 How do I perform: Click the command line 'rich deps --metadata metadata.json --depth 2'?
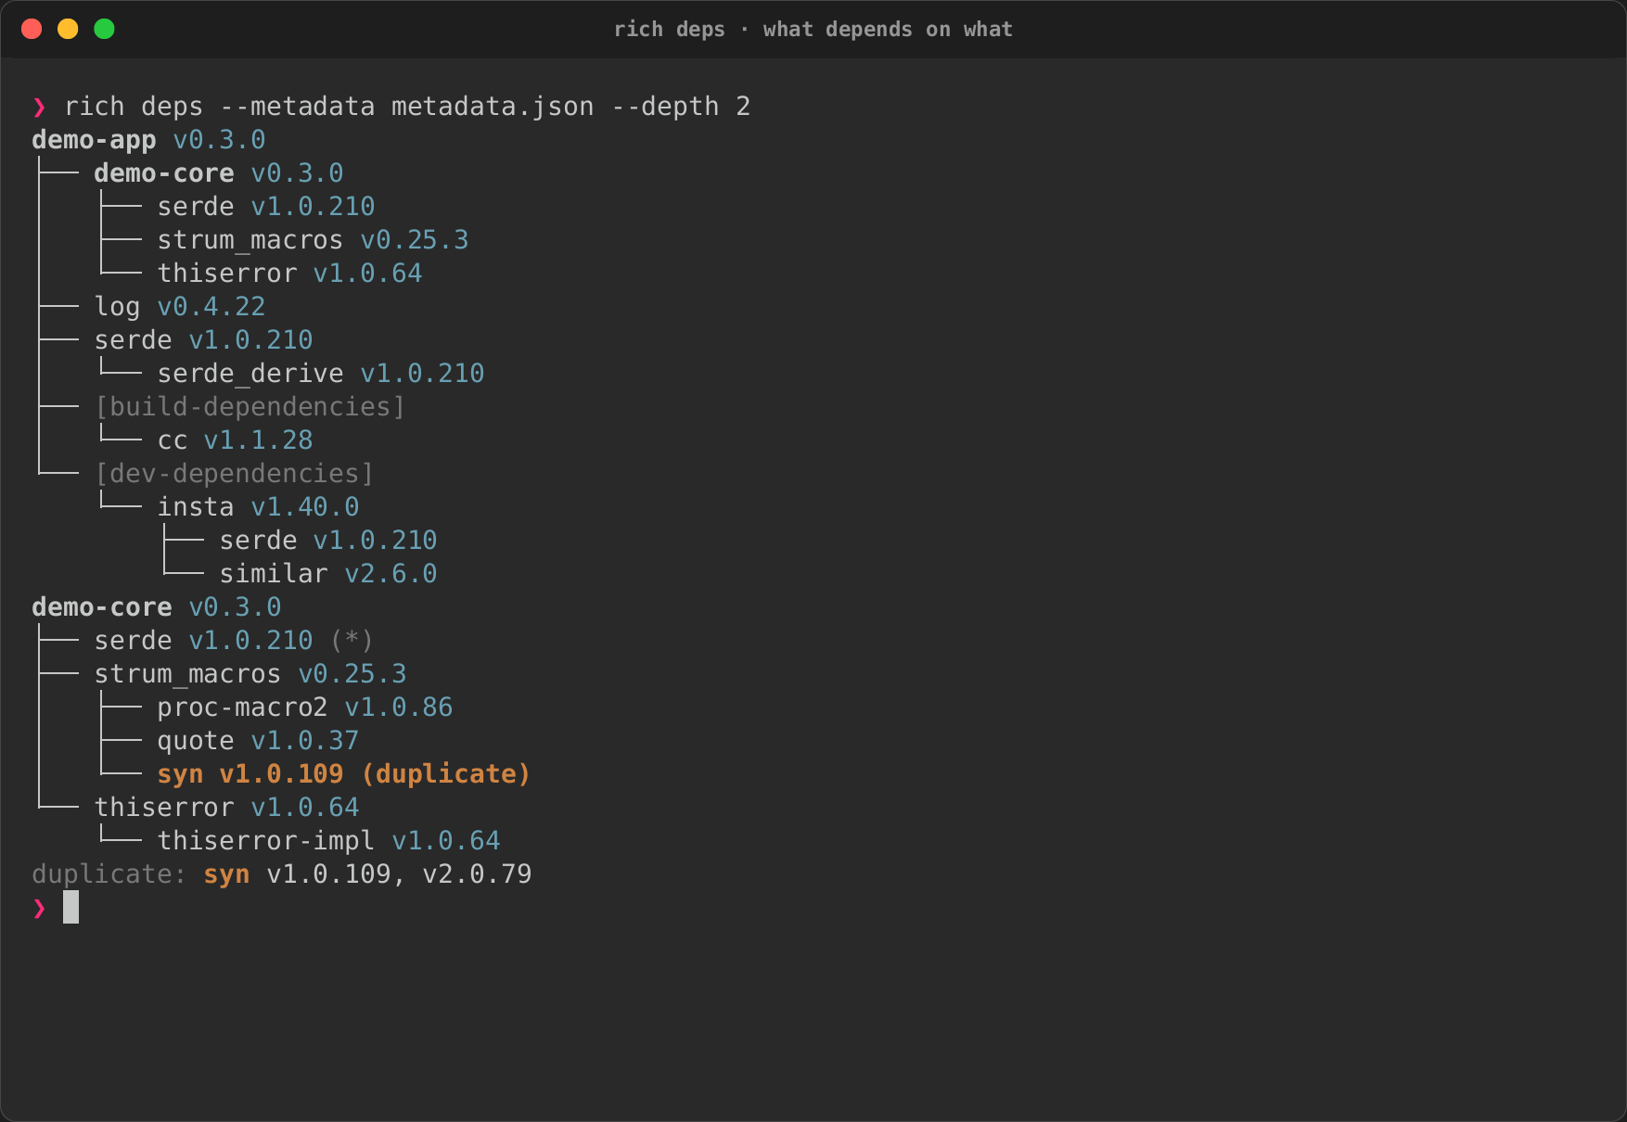(x=407, y=107)
